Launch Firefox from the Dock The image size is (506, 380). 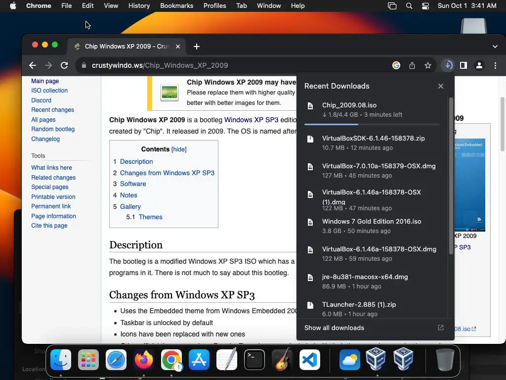pyautogui.click(x=144, y=360)
